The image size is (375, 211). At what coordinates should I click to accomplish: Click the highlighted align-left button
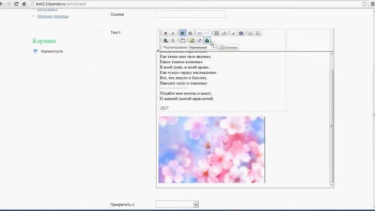(182, 33)
